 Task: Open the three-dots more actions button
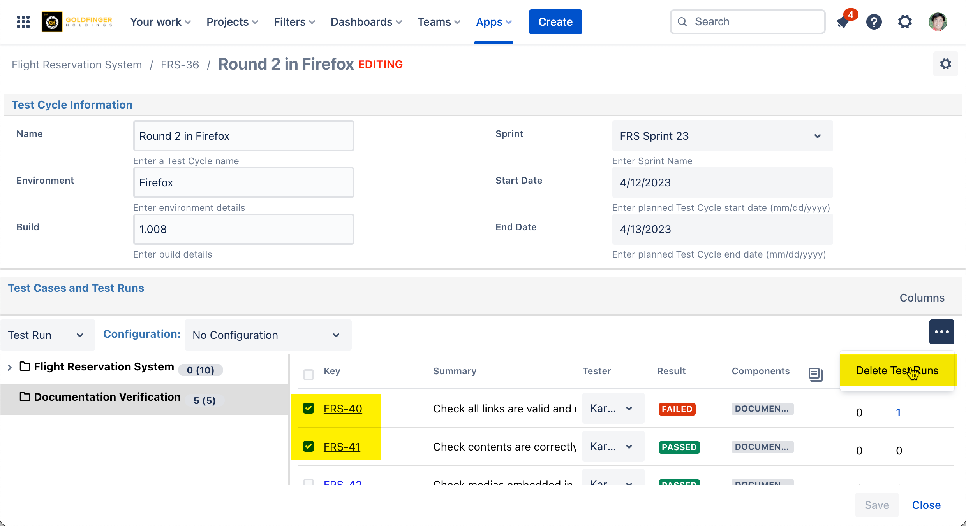tap(941, 332)
